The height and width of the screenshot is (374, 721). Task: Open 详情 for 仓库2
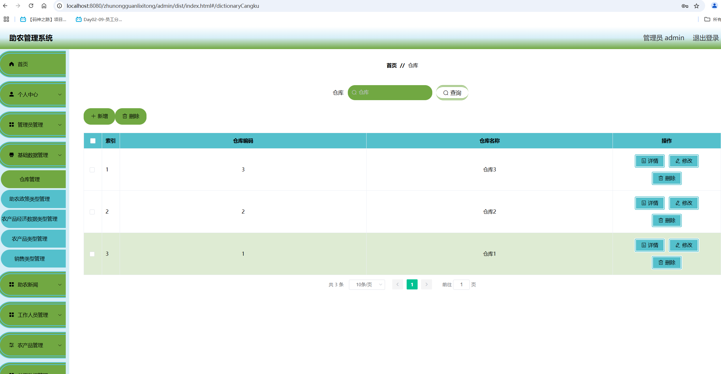(650, 203)
